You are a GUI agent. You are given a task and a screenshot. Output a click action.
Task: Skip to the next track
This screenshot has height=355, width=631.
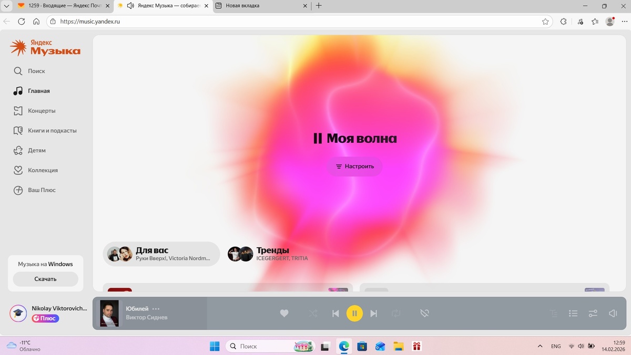point(374,314)
